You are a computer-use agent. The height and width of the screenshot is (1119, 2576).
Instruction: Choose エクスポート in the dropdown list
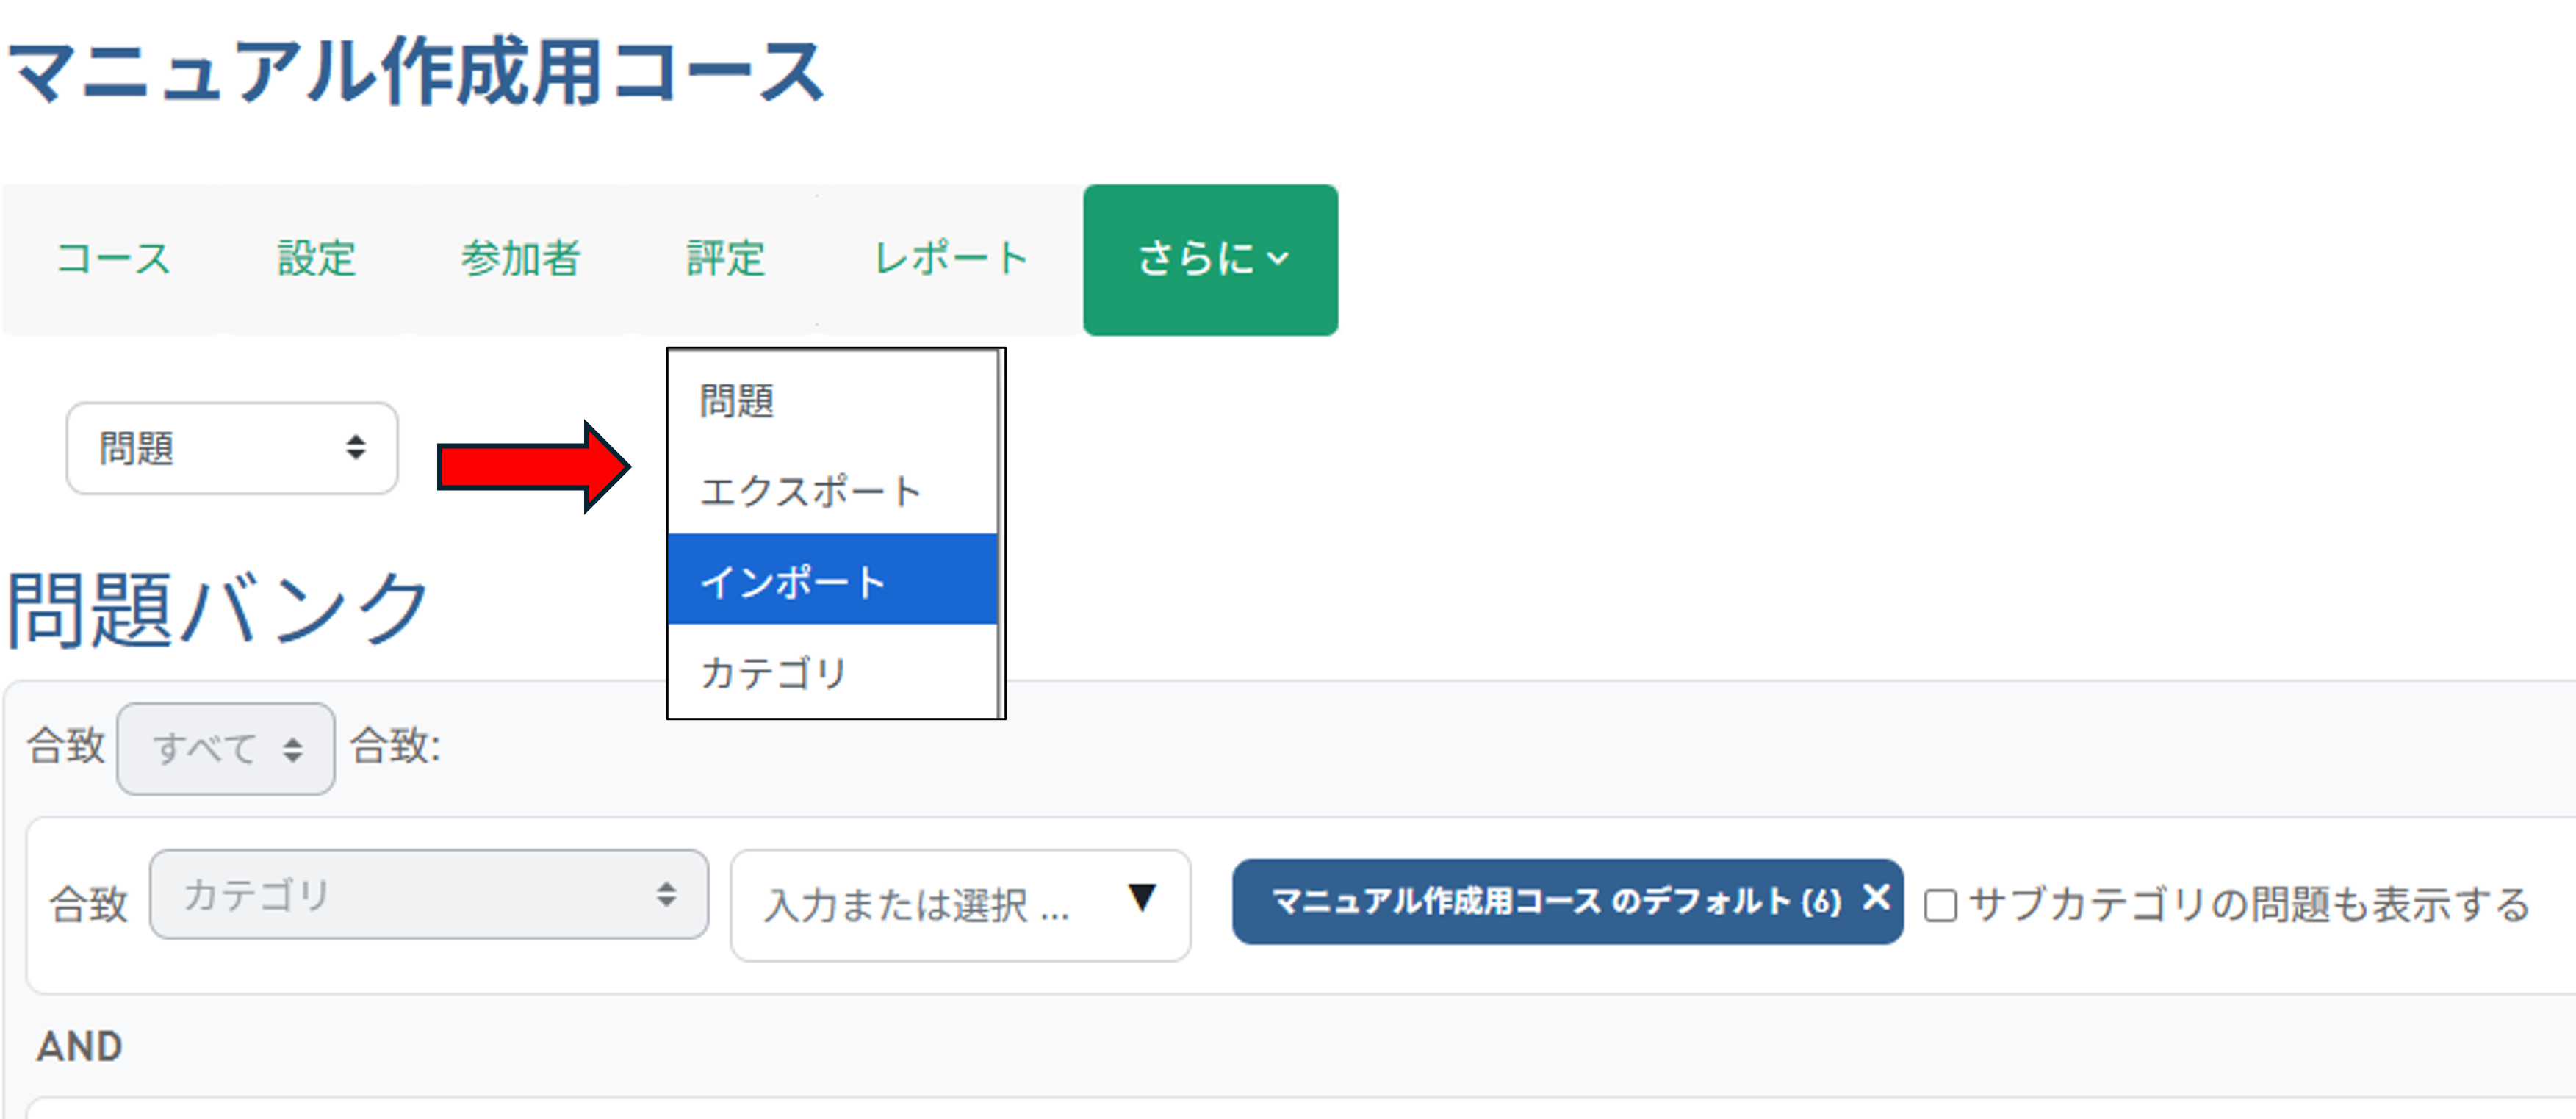(810, 492)
